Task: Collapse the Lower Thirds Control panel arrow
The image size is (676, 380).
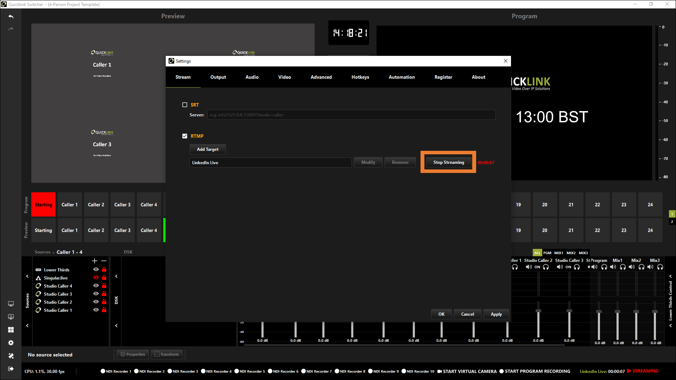Action: [x=671, y=276]
